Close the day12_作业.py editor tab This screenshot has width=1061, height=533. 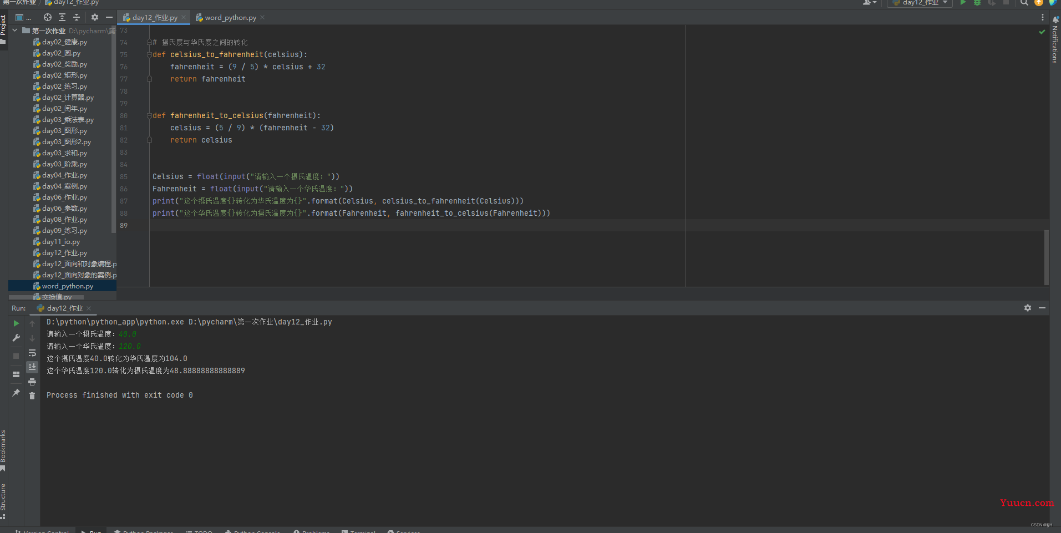(x=184, y=18)
